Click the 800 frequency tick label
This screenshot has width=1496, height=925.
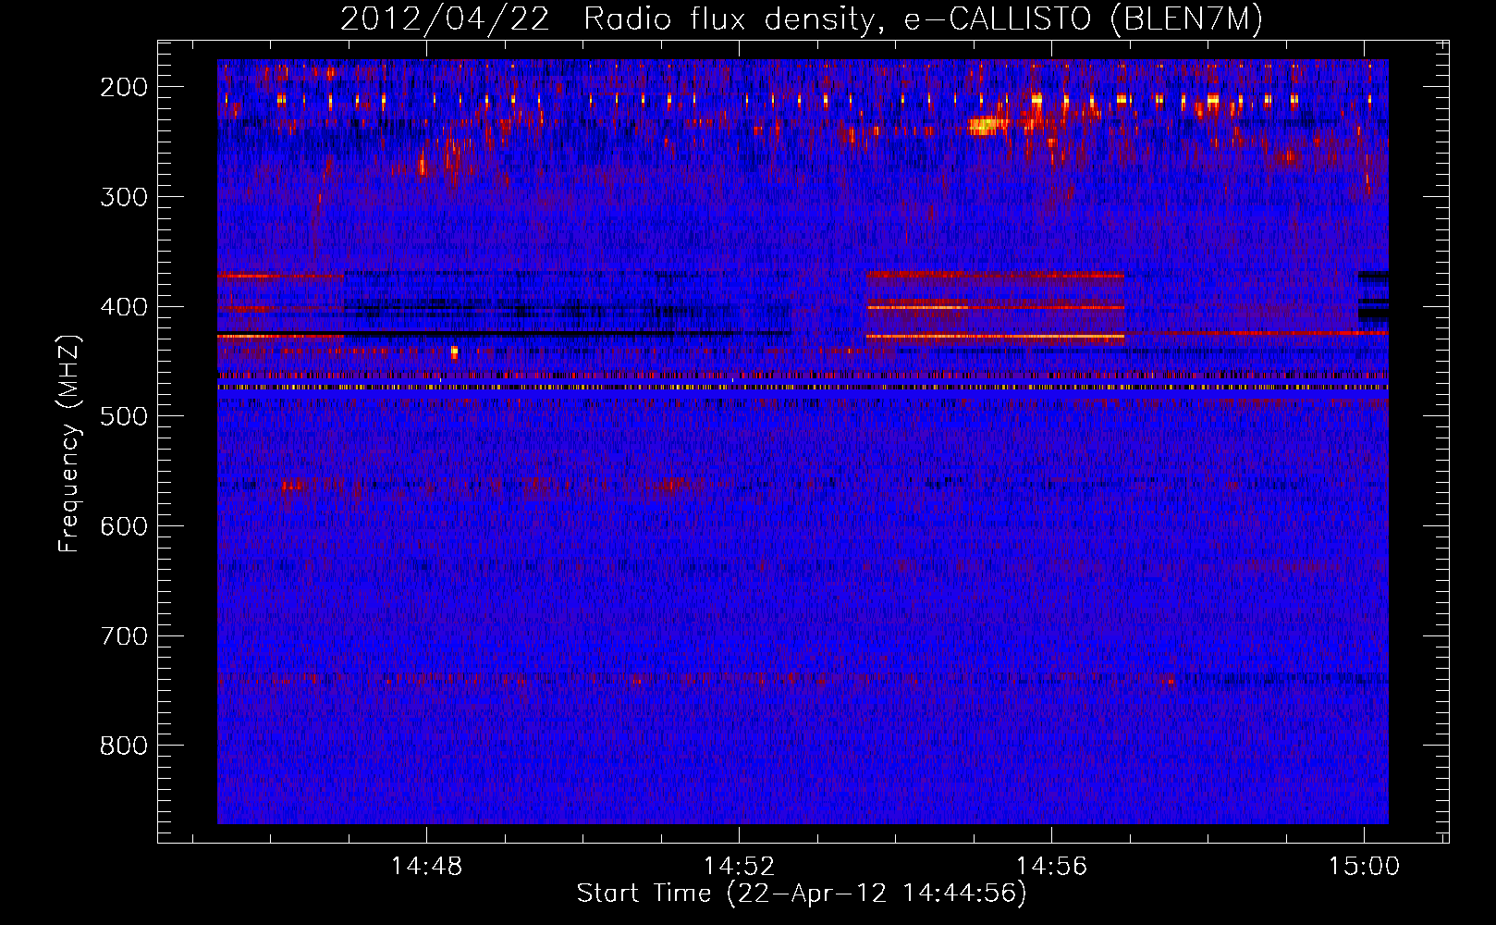tap(124, 746)
